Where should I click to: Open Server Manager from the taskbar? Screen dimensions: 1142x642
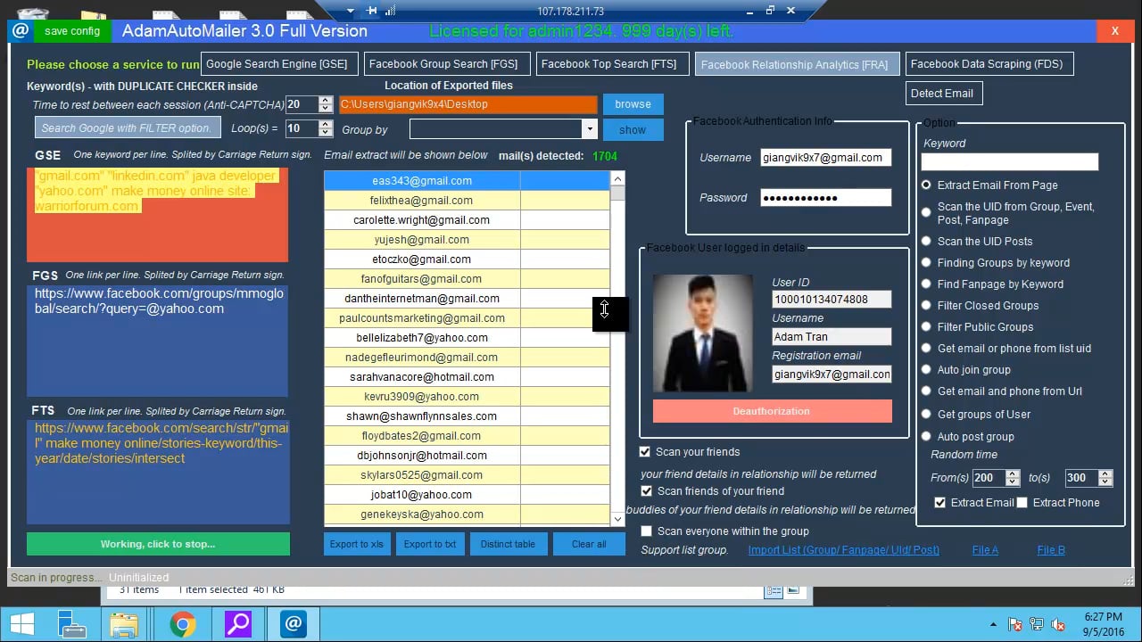click(70, 623)
